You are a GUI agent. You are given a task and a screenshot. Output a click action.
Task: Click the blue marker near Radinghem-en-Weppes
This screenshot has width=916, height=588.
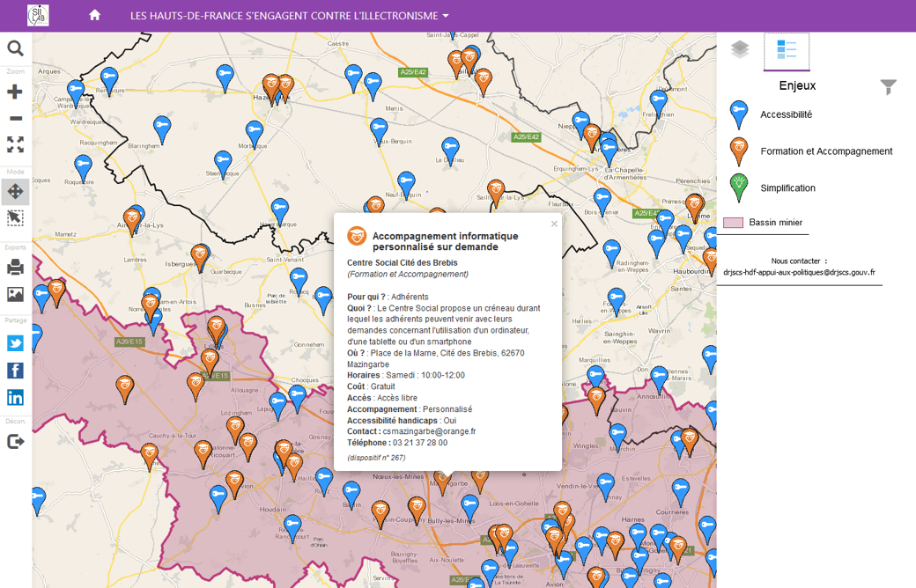tap(611, 253)
